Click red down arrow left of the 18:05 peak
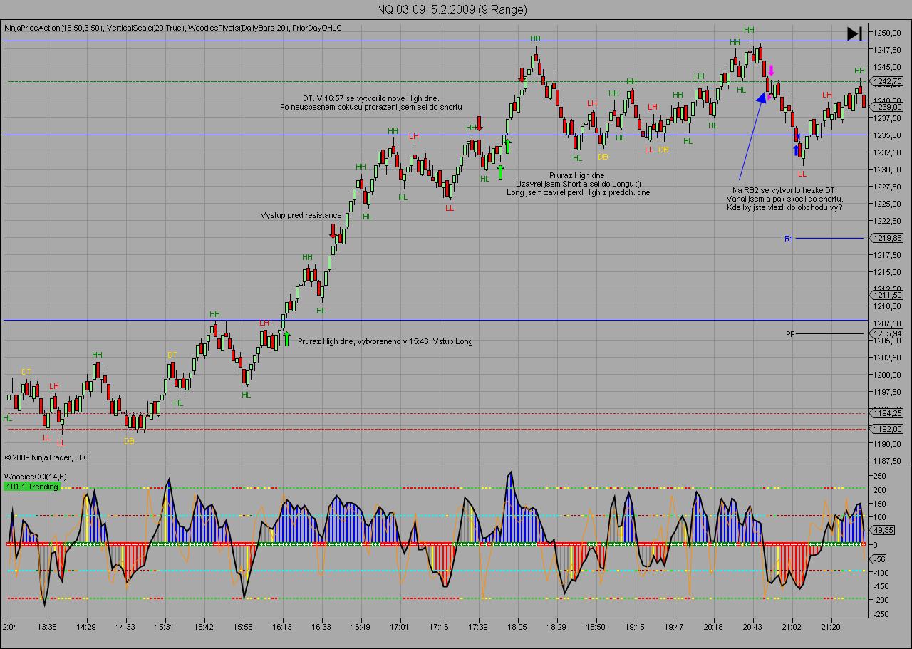This screenshot has width=912, height=649. [521, 76]
